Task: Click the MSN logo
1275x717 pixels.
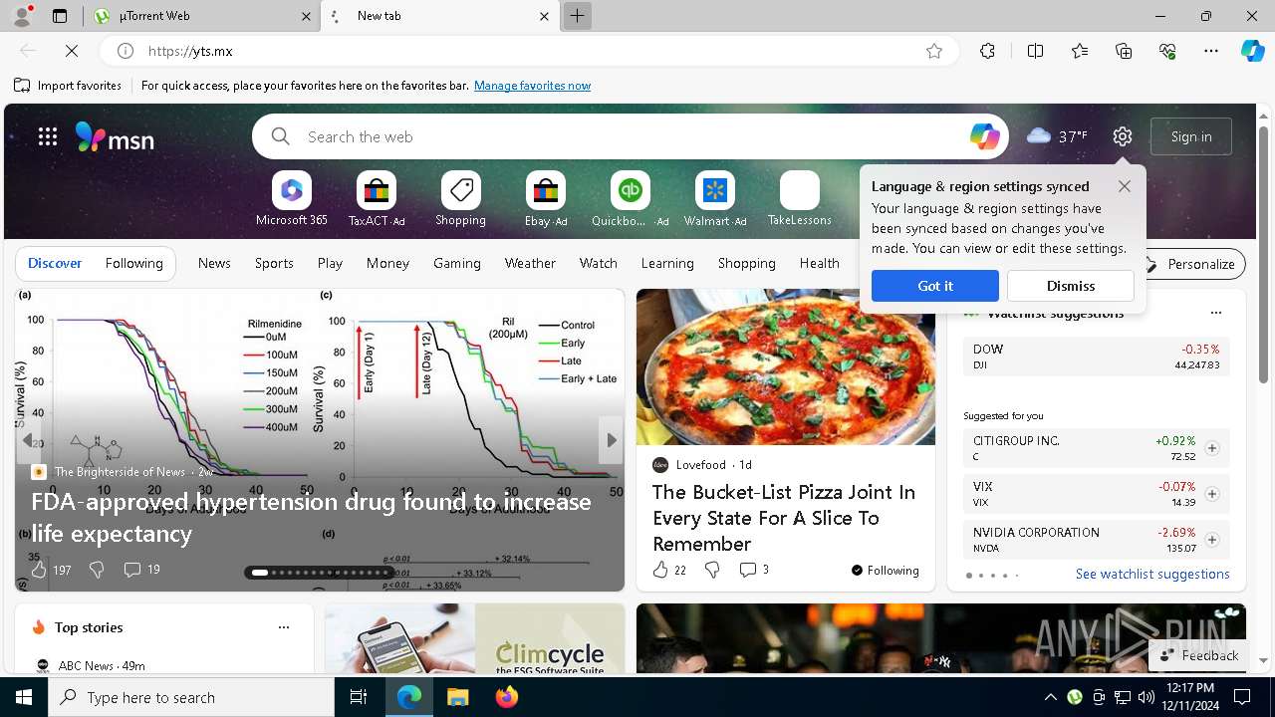Action: coord(115,137)
